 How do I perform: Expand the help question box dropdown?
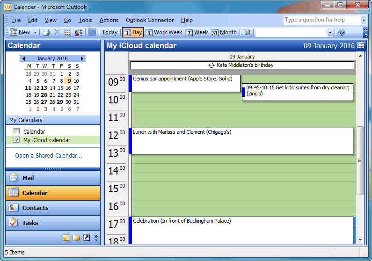click(364, 20)
